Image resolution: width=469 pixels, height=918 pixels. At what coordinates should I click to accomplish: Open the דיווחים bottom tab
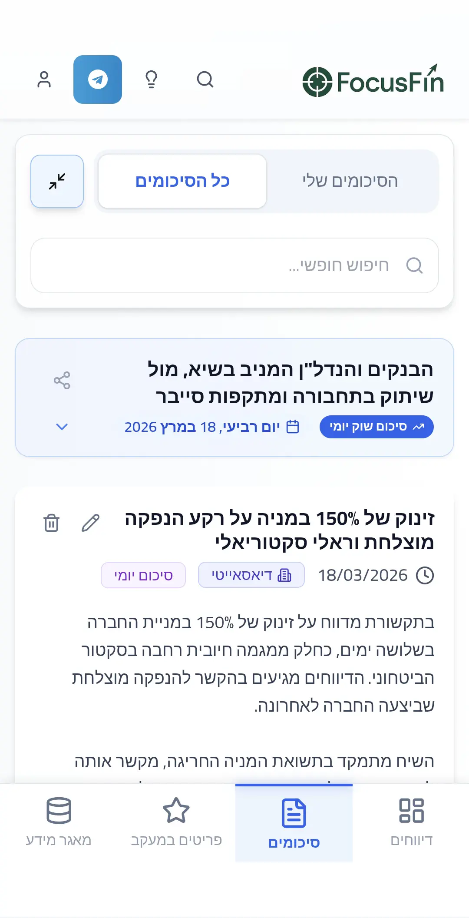click(411, 821)
